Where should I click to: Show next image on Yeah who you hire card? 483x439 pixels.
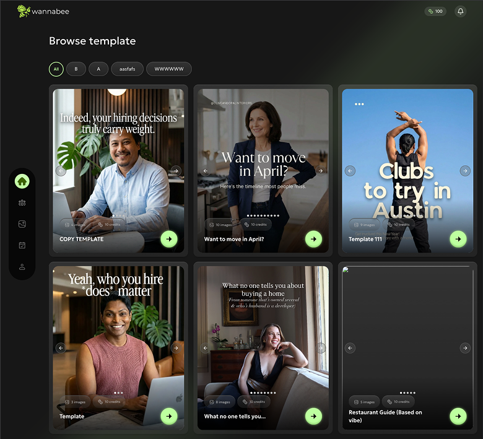tap(176, 348)
